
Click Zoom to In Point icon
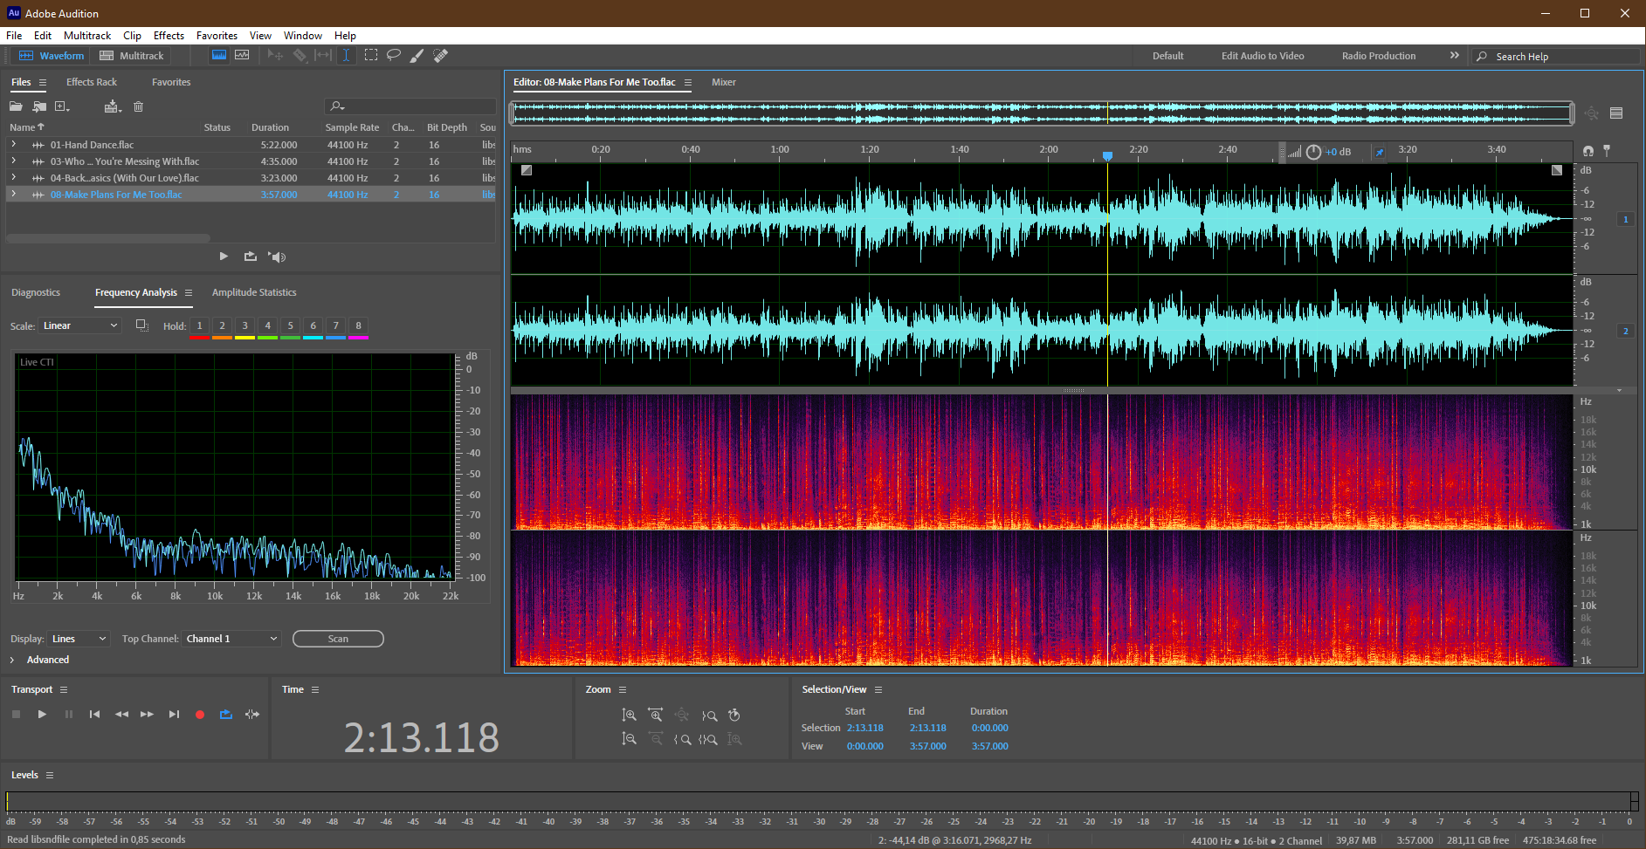682,739
